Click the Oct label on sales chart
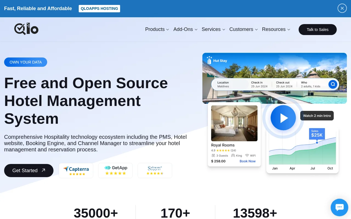 click(x=330, y=168)
